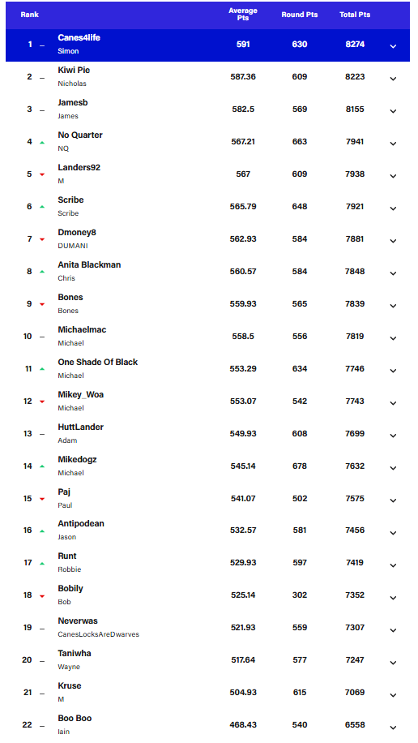The width and height of the screenshot is (418, 743).
Task: Open the Jamesb row dropdown arrow
Action: pos(393,111)
